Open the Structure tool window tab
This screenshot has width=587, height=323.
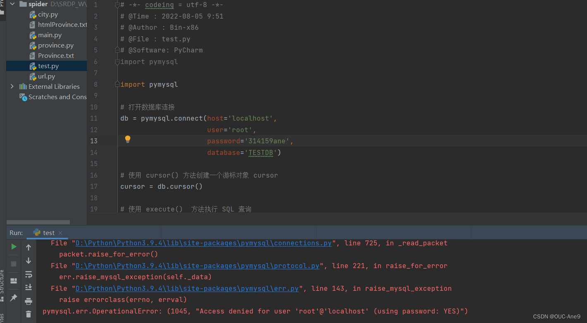pos(2,285)
